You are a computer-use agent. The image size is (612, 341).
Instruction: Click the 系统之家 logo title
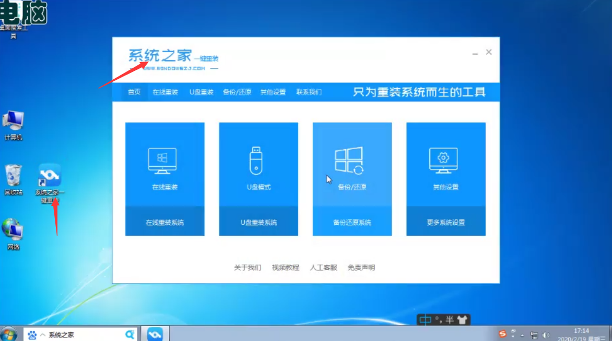coord(160,56)
